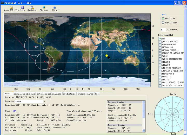Switch to the Osculating elements tab

(x=24, y=94)
